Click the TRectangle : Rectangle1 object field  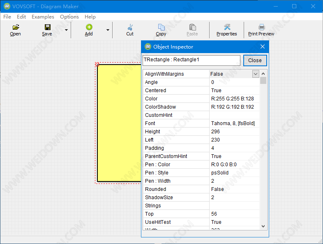191,60
